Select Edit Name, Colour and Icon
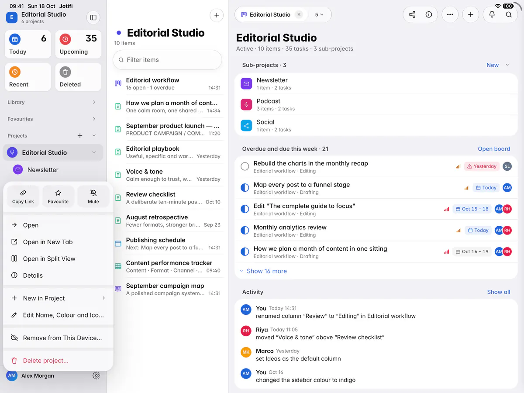The width and height of the screenshot is (524, 393). click(x=58, y=315)
